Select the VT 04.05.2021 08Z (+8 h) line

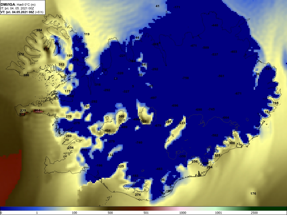(22, 12)
